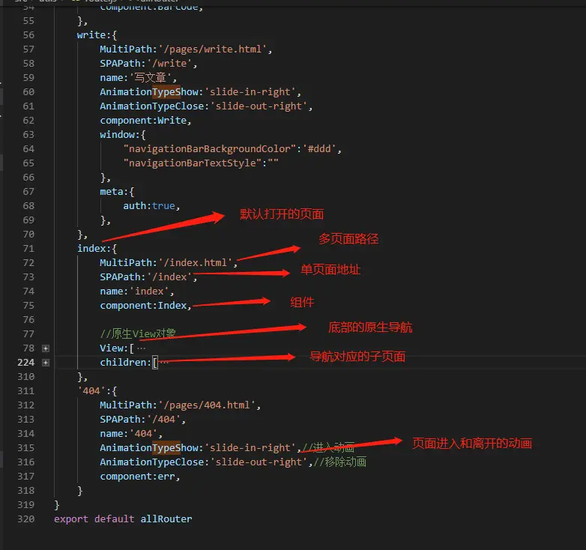This screenshot has height=550, width=586.
Task: Click 'component:Index' on line 75
Action: (x=143, y=305)
